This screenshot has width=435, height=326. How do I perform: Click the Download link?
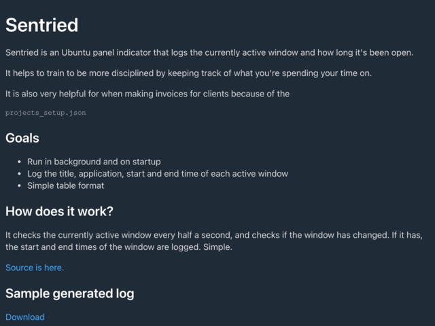[x=25, y=317]
